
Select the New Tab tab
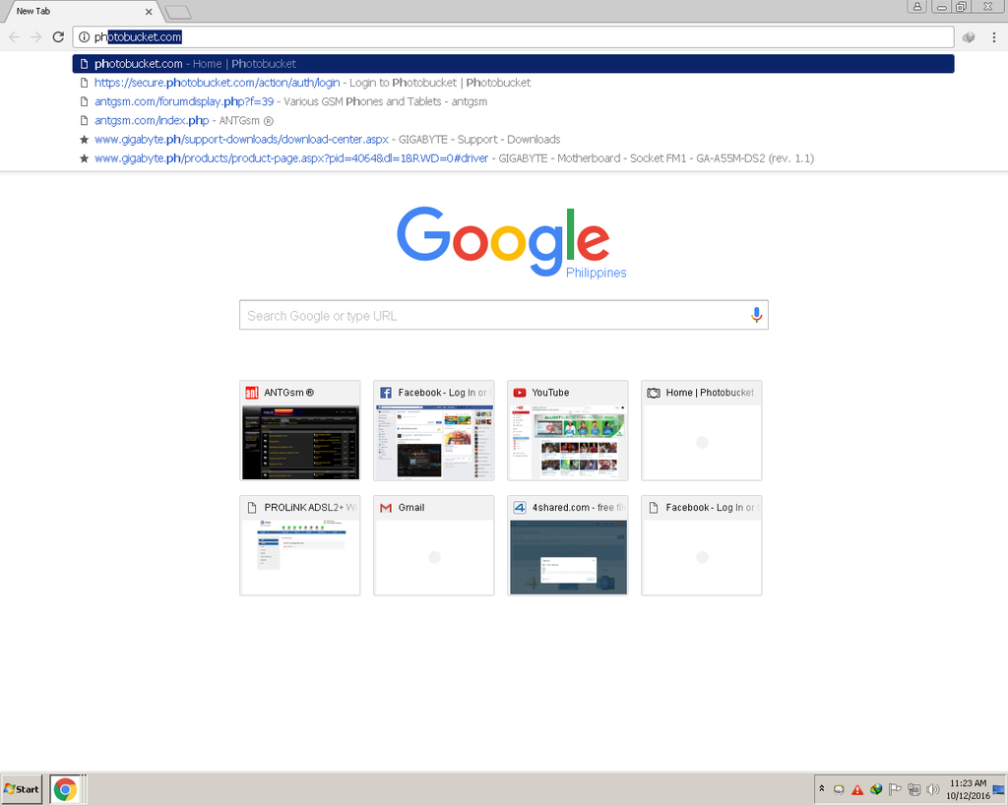coord(79,12)
